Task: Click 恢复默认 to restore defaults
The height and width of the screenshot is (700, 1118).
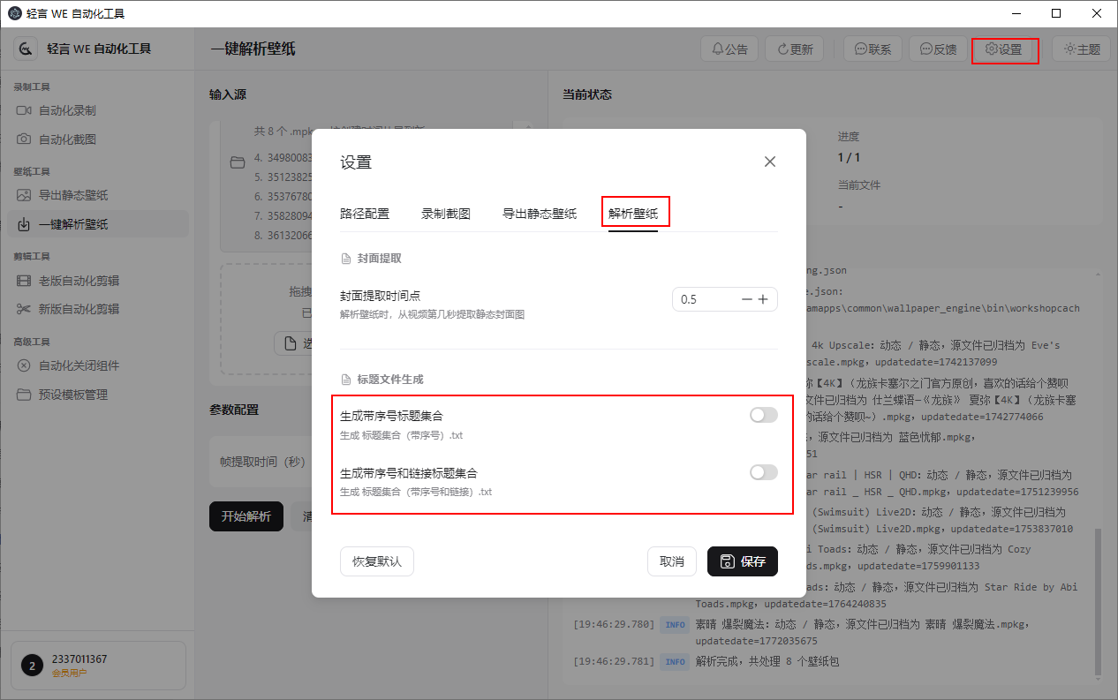Action: point(376,561)
